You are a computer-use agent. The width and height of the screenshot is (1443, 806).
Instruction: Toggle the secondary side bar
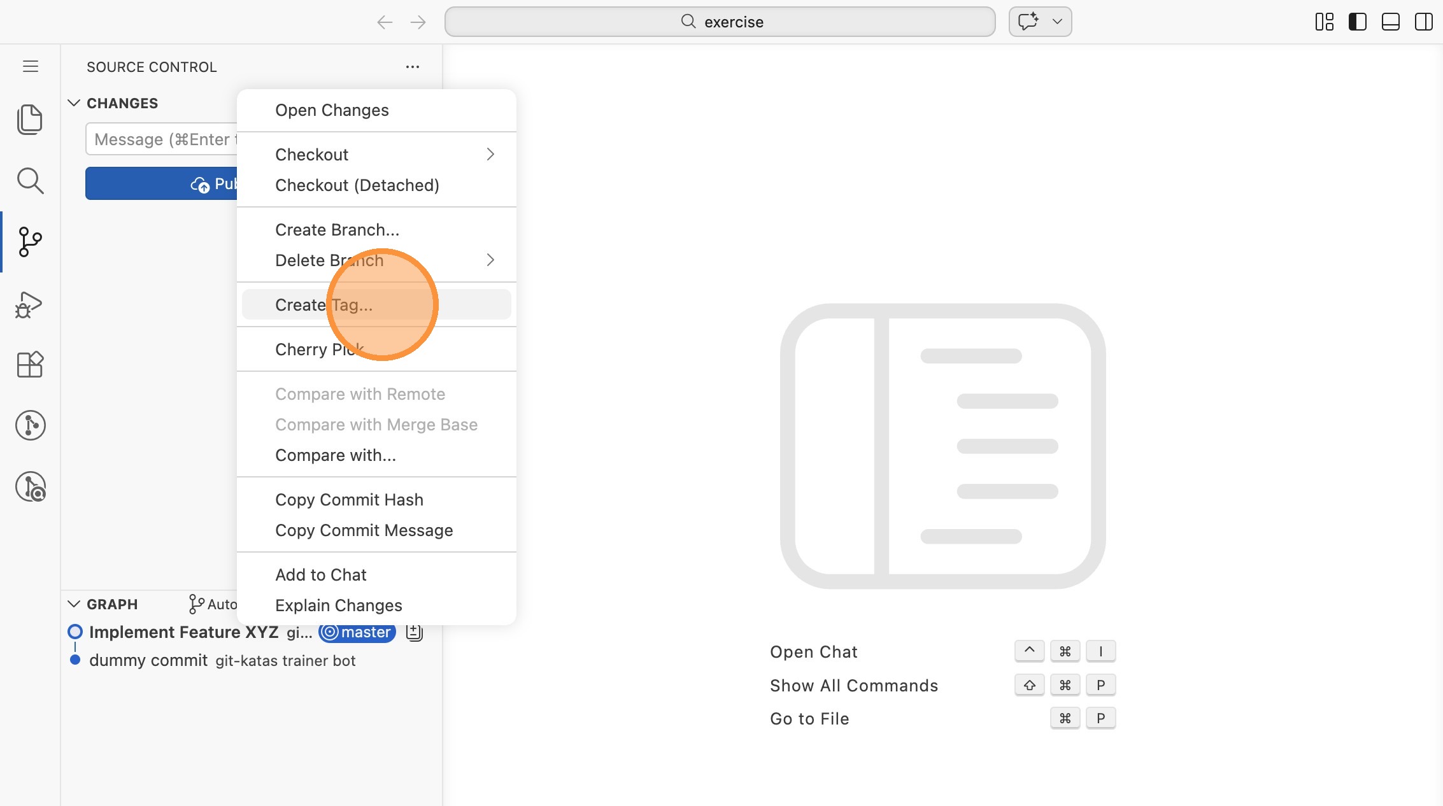point(1423,22)
